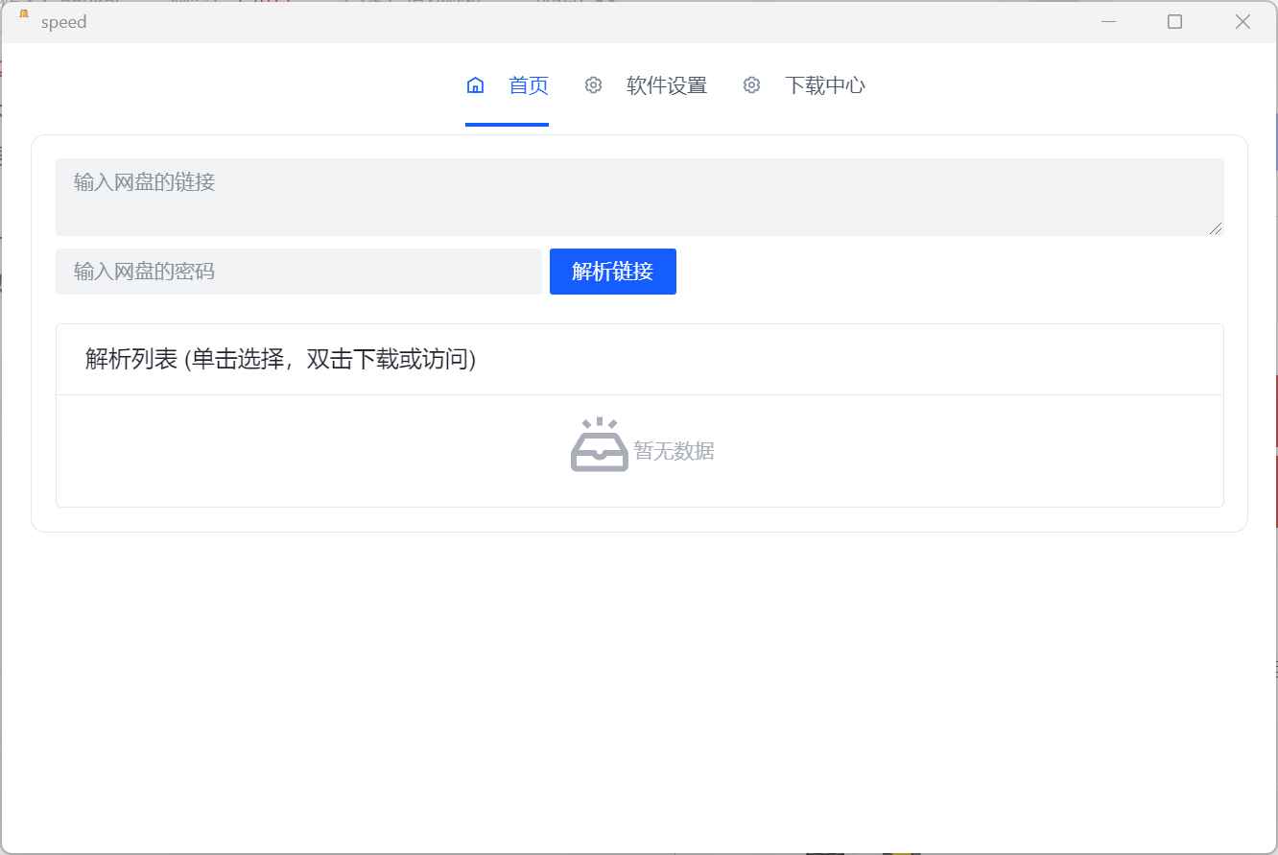1278x855 pixels.
Task: Close the speed application window
Action: point(1242,20)
